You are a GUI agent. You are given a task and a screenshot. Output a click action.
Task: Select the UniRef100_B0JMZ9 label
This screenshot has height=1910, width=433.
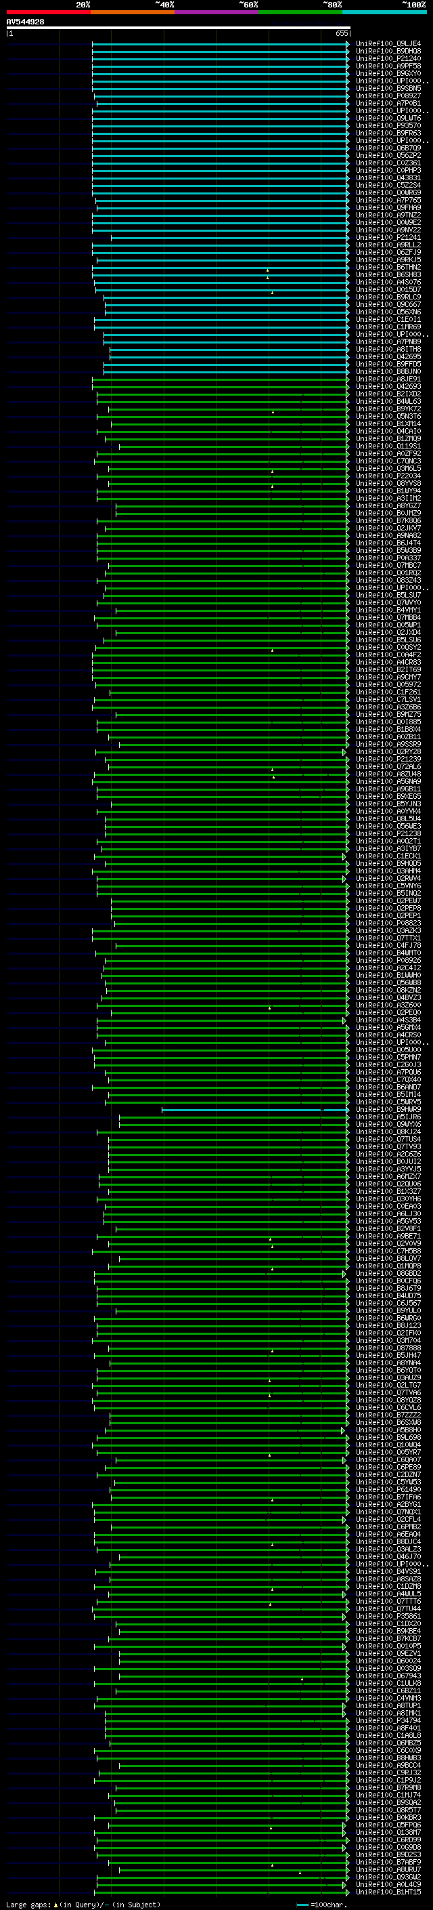tap(388, 513)
